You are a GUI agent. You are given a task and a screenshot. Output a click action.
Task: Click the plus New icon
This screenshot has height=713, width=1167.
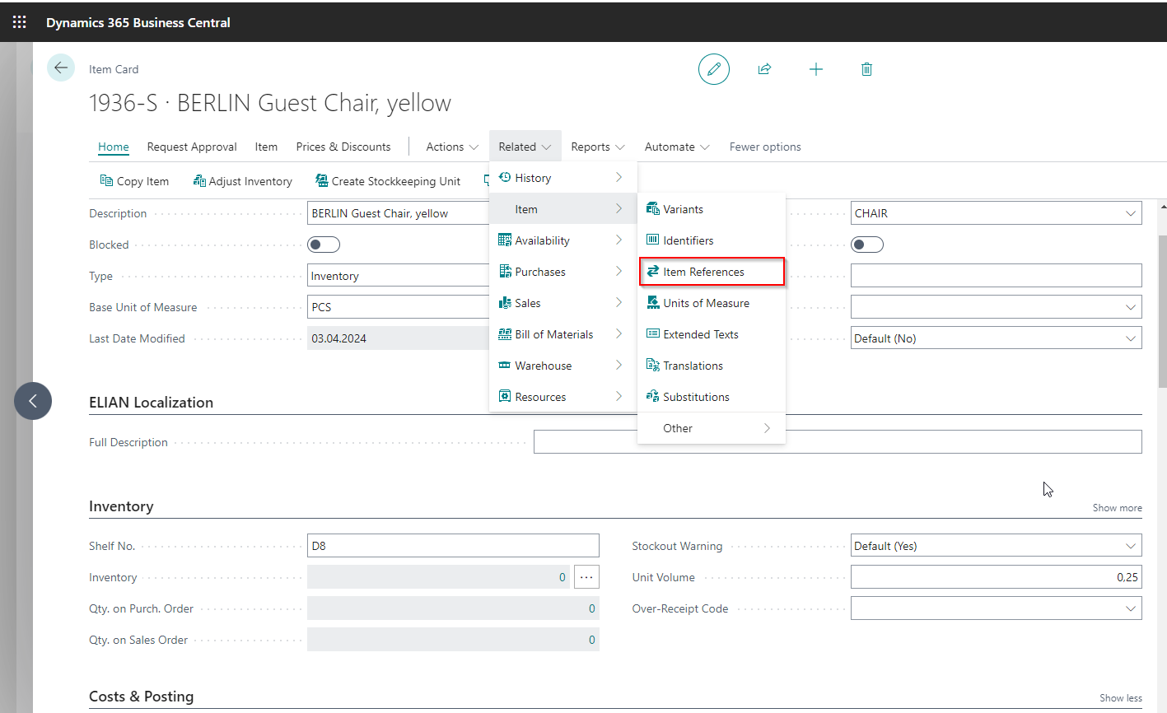click(x=816, y=69)
